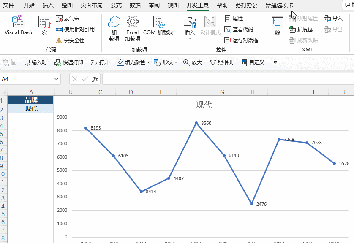Select the 品牌 header cell
The image size is (354, 243).
click(x=30, y=100)
